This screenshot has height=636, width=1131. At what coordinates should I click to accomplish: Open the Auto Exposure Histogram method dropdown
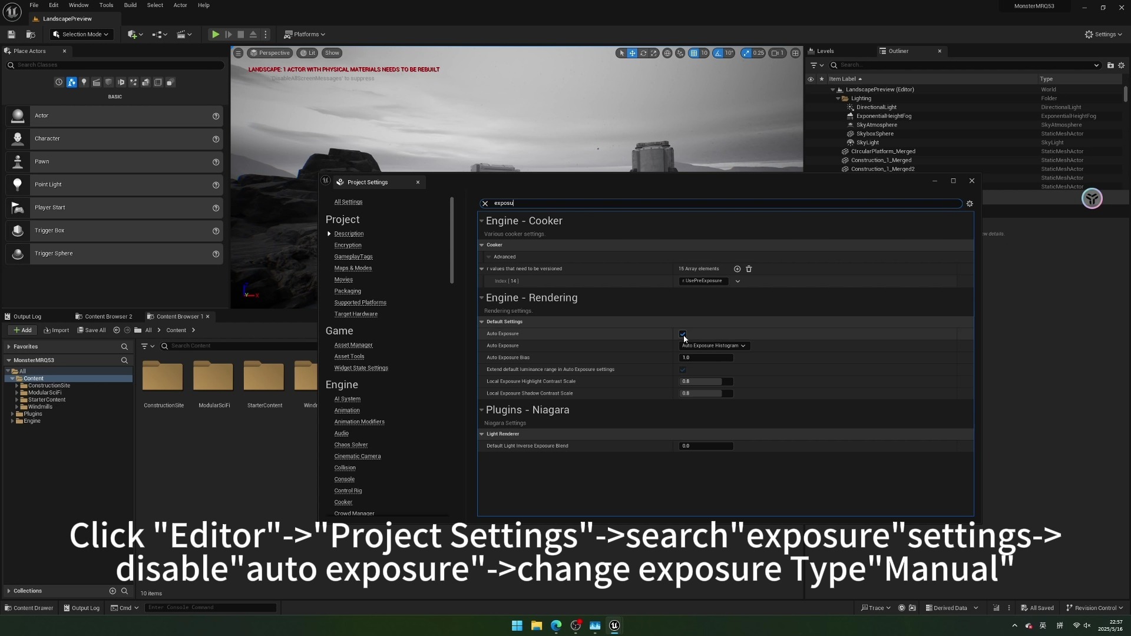point(714,346)
